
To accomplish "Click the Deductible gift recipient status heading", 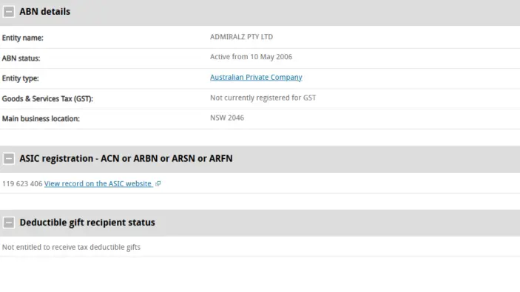I will pos(87,223).
